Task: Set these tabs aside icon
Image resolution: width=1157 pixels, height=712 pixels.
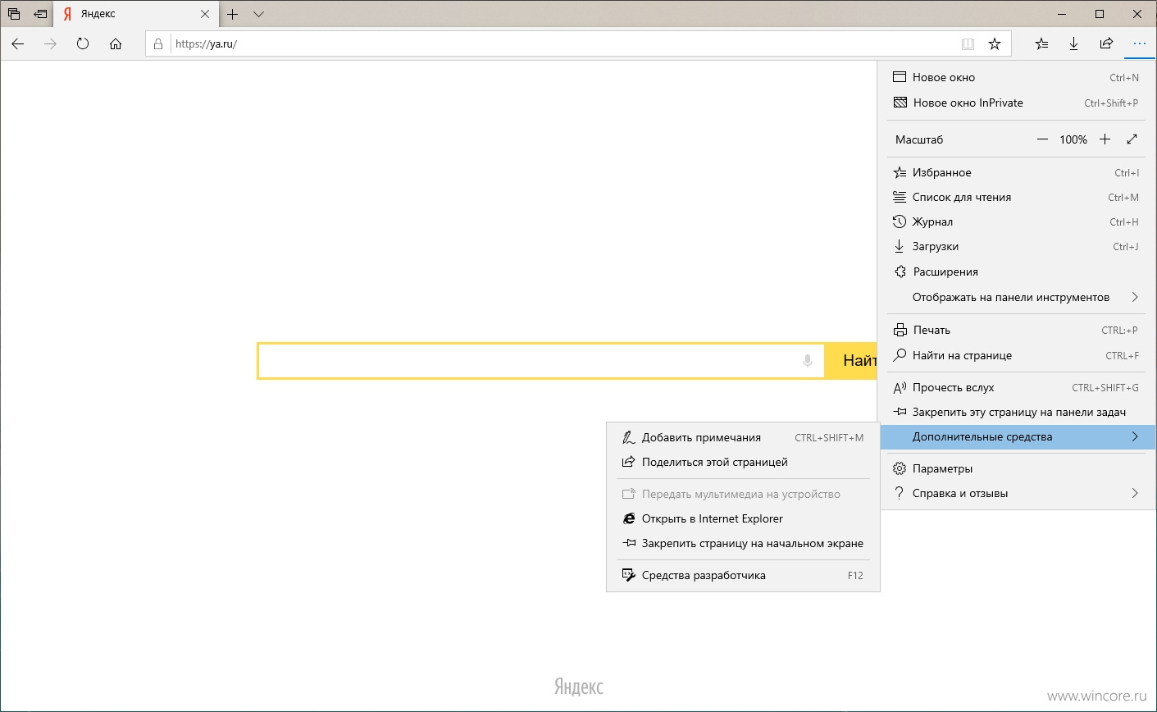Action: (x=40, y=14)
